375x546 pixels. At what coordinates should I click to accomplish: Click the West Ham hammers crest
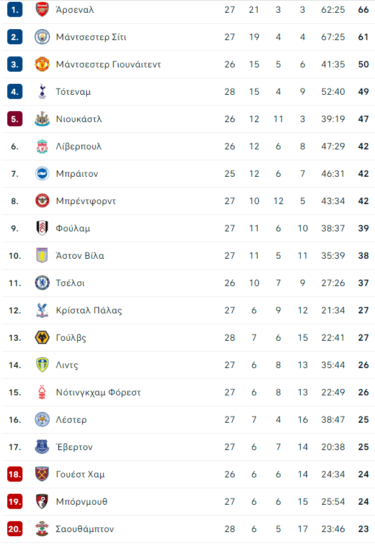[42, 474]
